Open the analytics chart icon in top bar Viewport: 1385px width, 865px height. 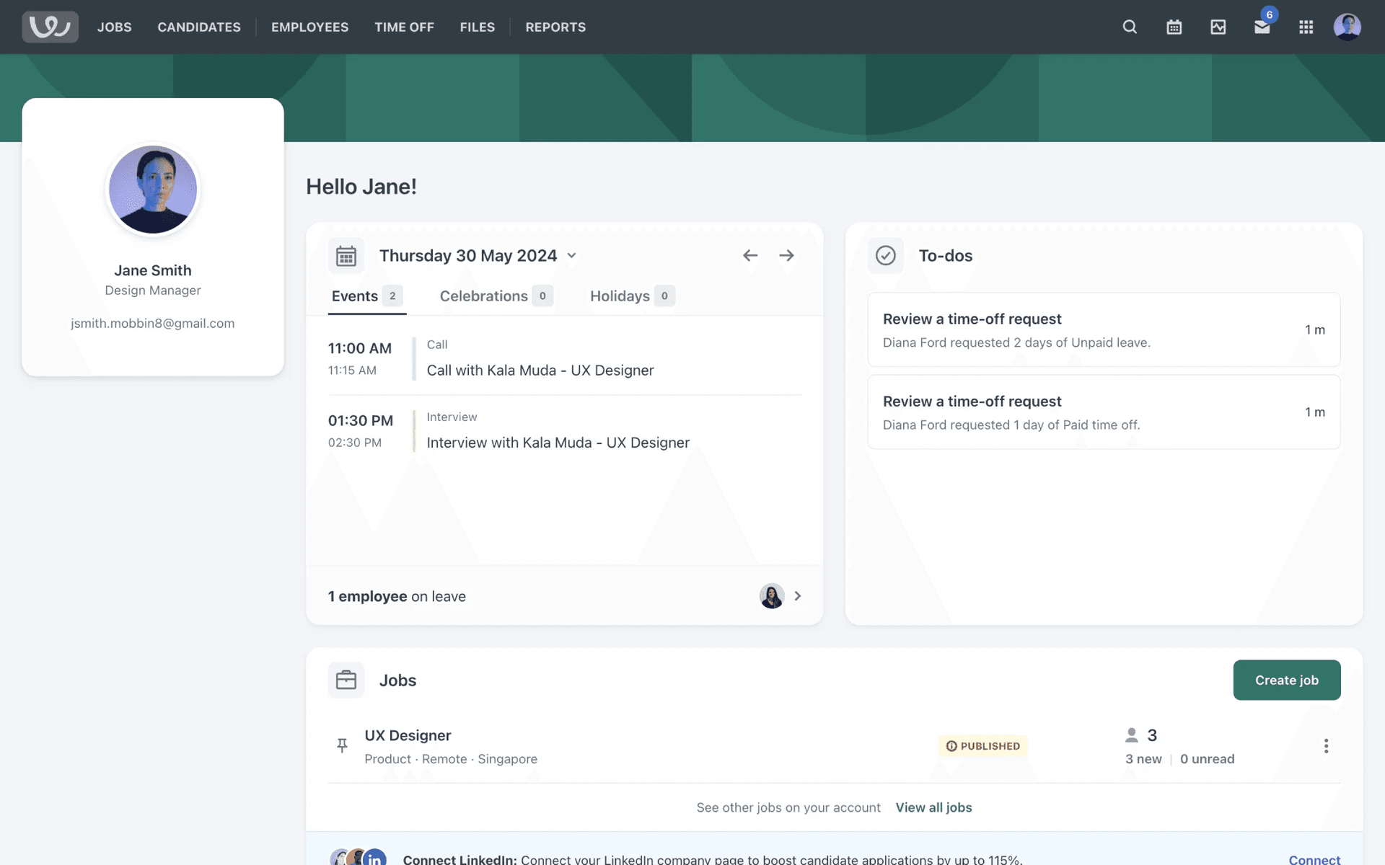coord(1218,27)
